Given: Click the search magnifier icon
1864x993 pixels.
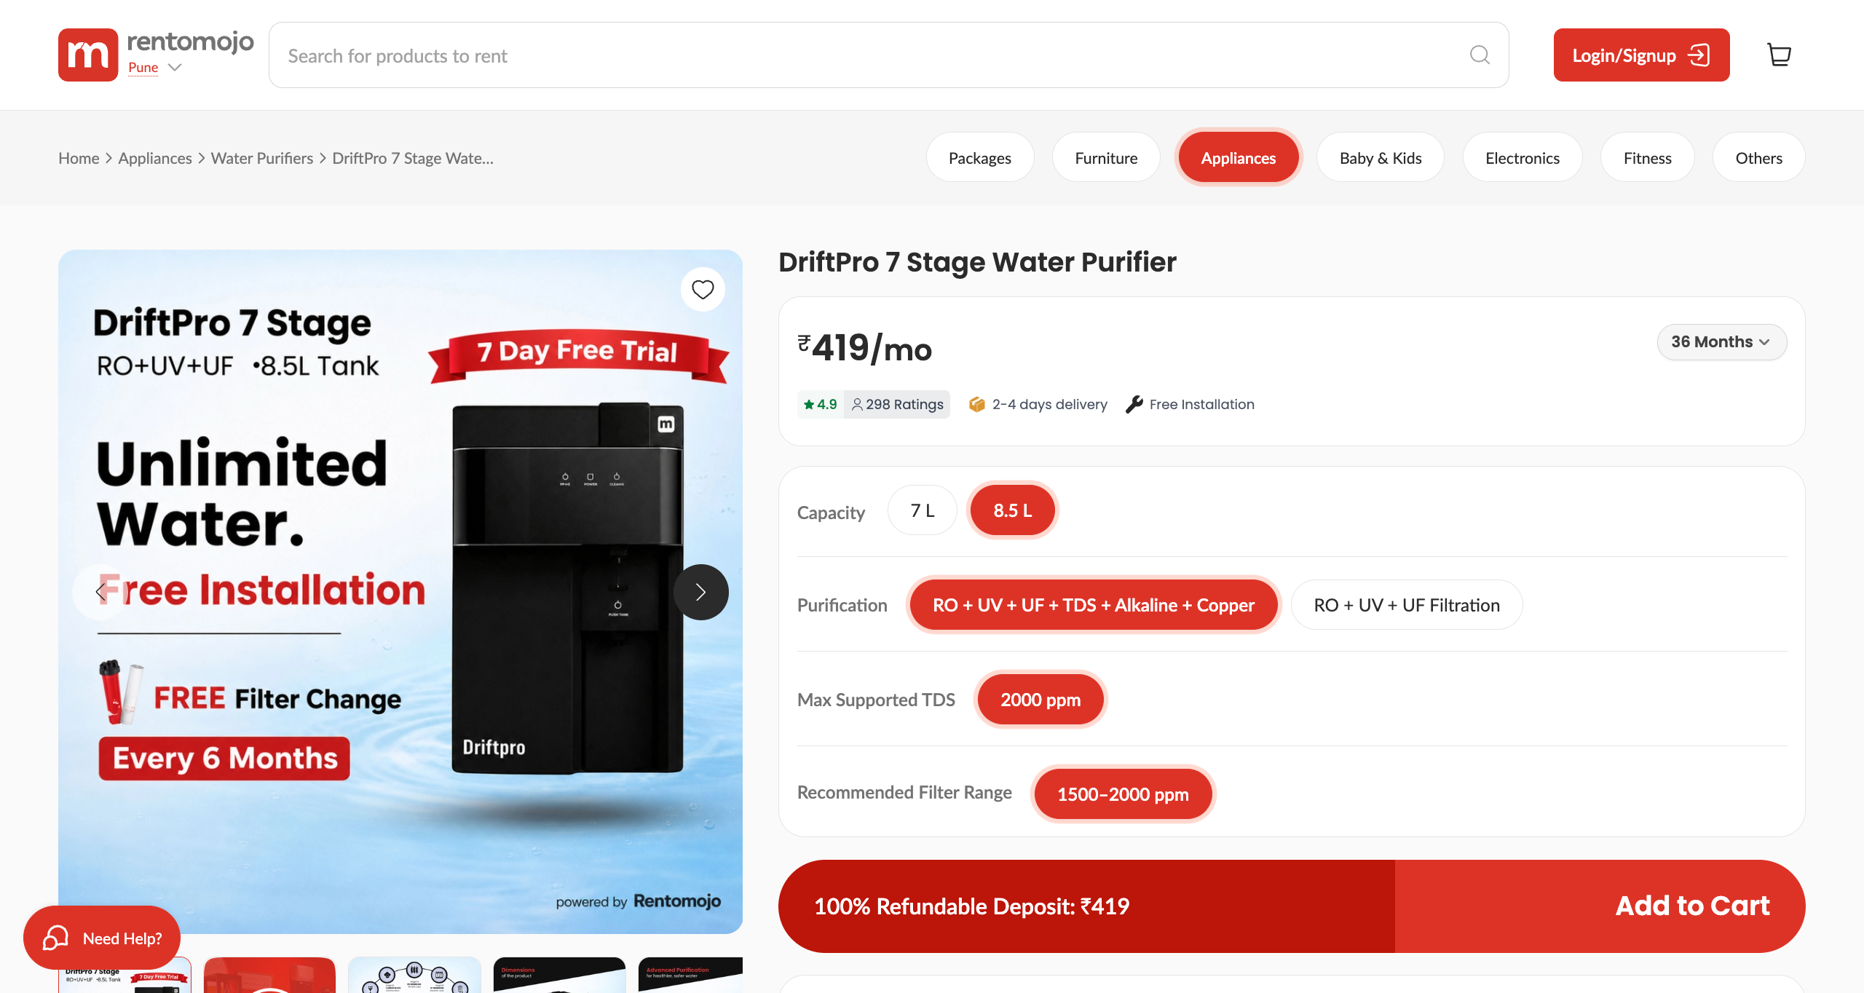Looking at the screenshot, I should 1480,55.
